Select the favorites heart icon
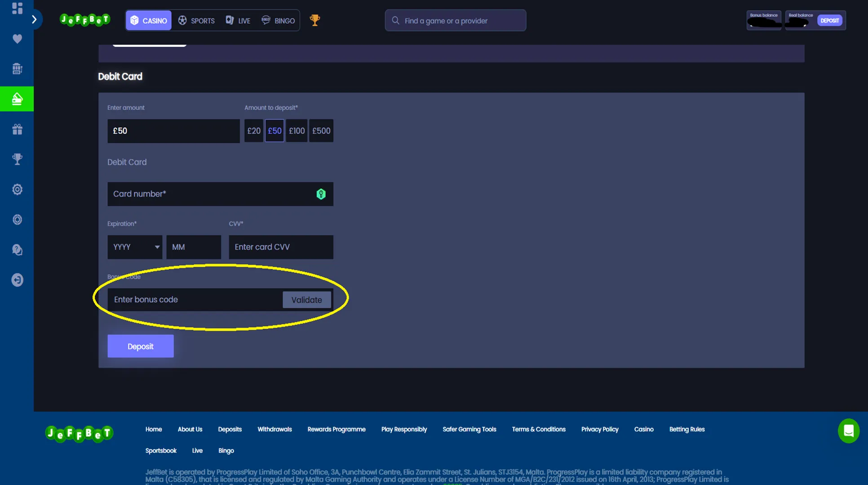The width and height of the screenshot is (868, 485). click(17, 39)
